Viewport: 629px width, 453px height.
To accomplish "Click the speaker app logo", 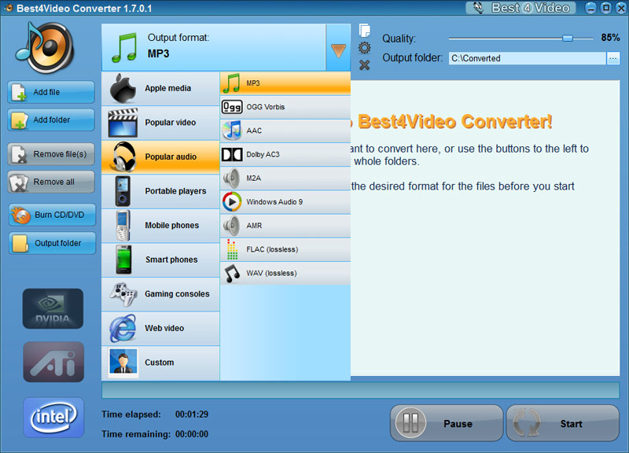I will (x=45, y=48).
